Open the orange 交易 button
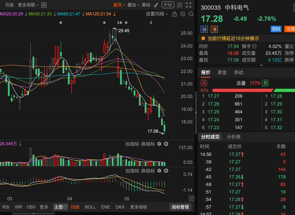The image size is (295, 215). coord(290,29)
